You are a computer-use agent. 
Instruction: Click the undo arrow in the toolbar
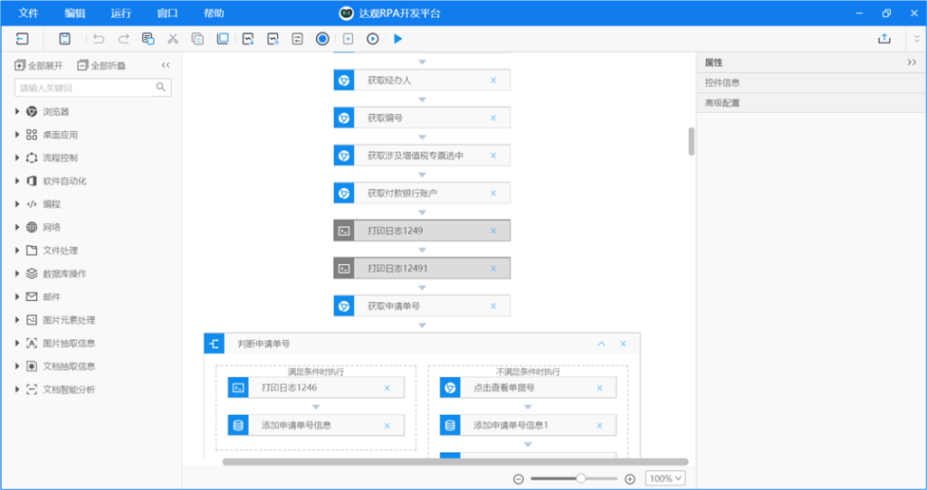[x=99, y=39]
